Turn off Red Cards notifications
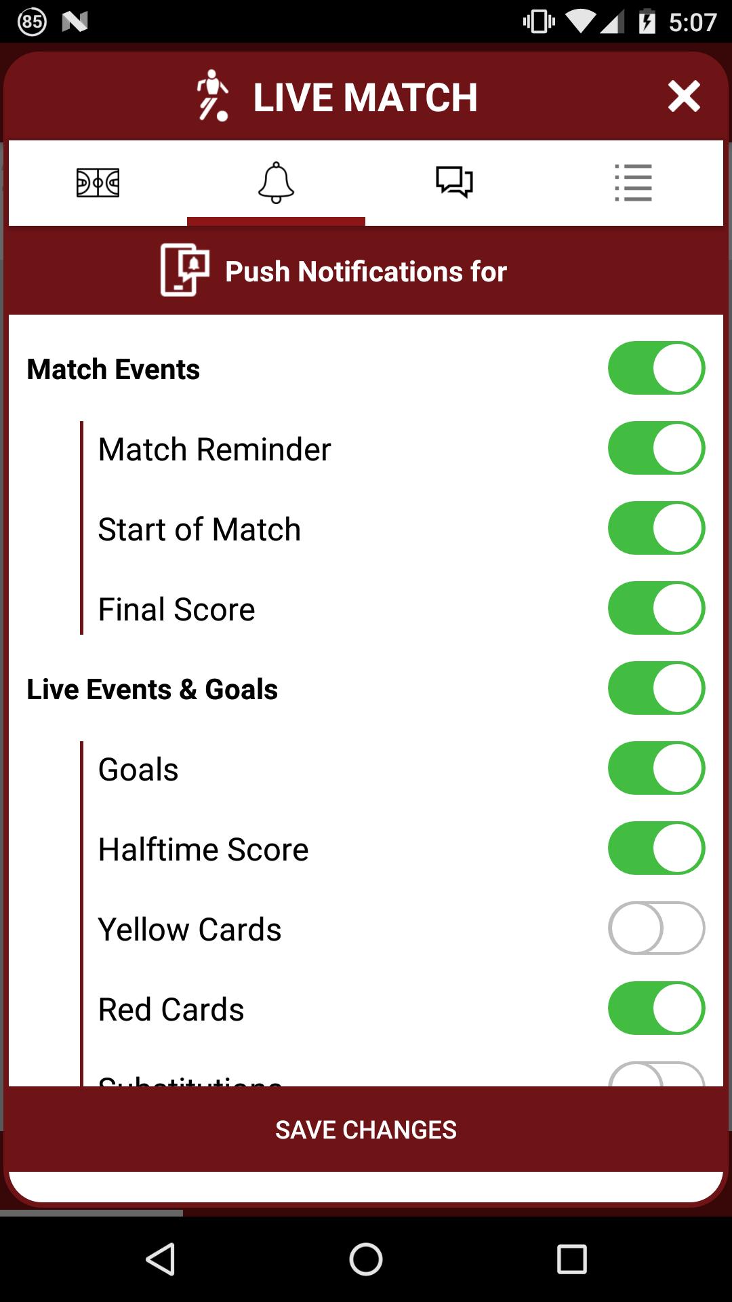732x1302 pixels. click(x=655, y=1008)
